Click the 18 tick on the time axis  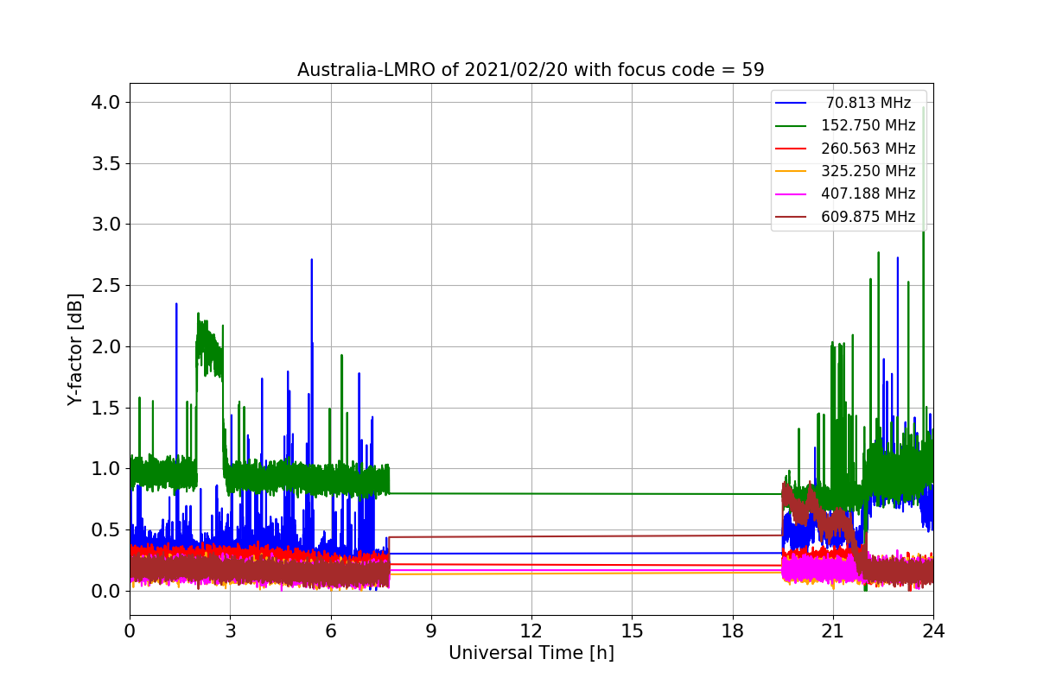tap(733, 631)
